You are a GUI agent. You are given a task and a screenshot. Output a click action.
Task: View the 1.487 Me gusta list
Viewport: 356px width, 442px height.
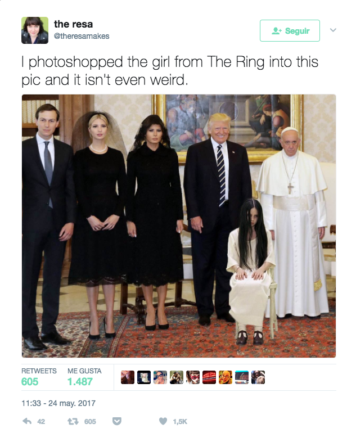tap(84, 377)
